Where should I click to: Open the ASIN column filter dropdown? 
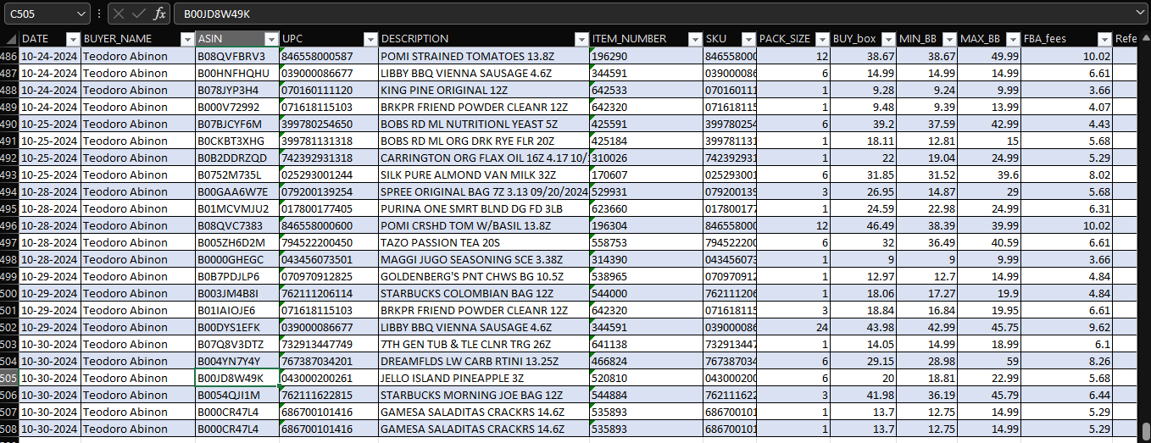(271, 39)
